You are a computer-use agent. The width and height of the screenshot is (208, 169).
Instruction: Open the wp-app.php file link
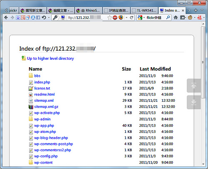[x=44, y=125]
